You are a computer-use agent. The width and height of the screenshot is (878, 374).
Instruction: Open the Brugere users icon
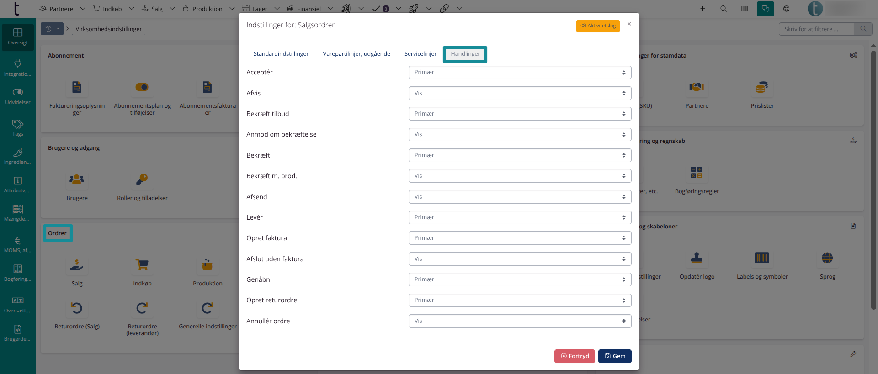[x=77, y=179]
